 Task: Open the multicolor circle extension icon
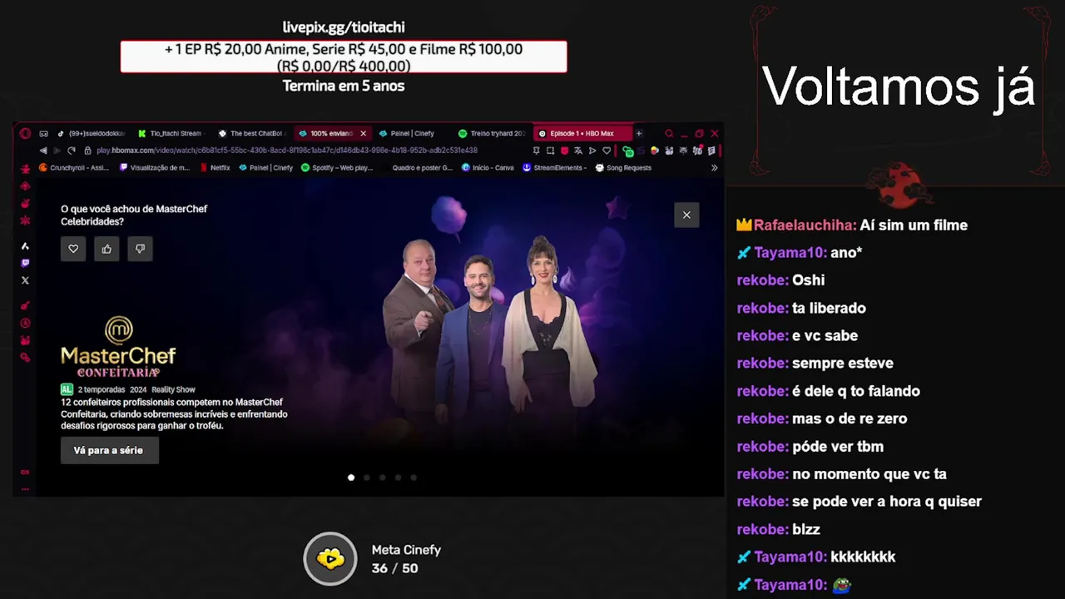tap(655, 151)
